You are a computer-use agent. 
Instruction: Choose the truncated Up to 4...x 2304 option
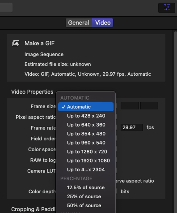point(86,170)
